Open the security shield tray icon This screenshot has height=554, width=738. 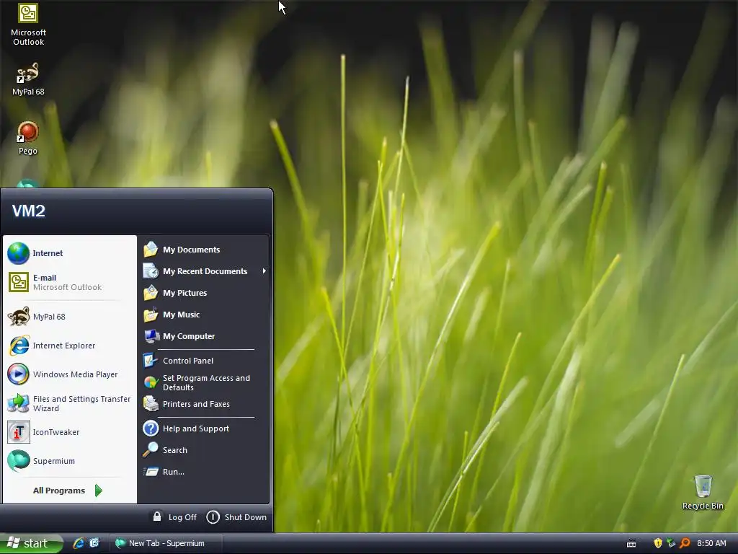(x=658, y=543)
